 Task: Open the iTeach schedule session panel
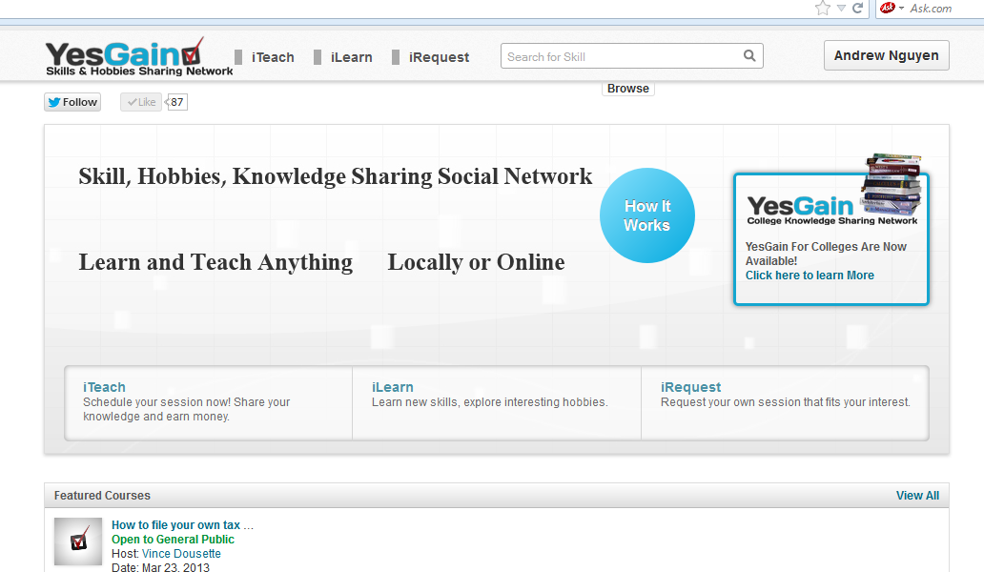pyautogui.click(x=209, y=402)
